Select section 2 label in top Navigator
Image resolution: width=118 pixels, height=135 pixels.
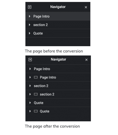click(40, 25)
